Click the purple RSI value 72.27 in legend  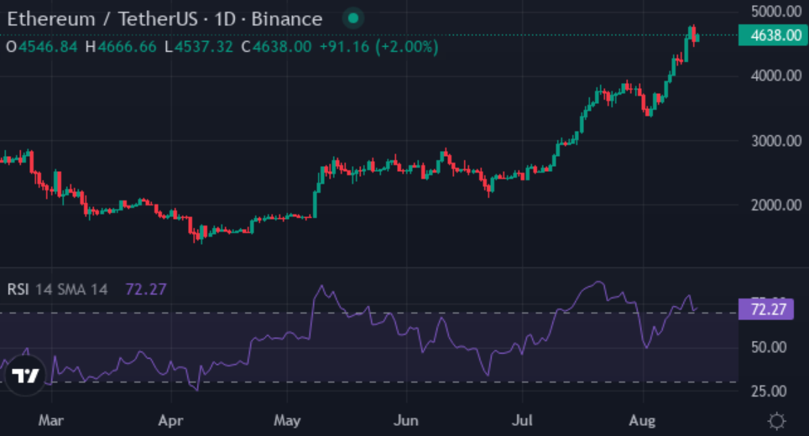click(x=146, y=289)
